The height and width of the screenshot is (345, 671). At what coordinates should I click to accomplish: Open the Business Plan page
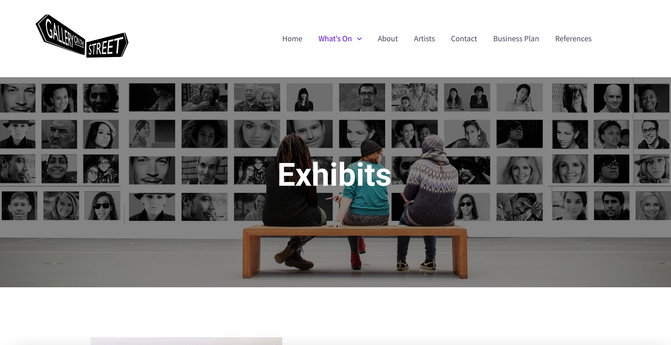point(516,39)
